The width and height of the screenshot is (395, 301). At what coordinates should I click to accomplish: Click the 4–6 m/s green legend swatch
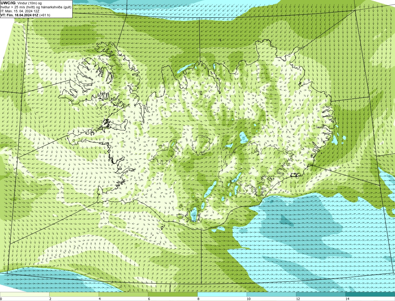[x=123, y=294]
